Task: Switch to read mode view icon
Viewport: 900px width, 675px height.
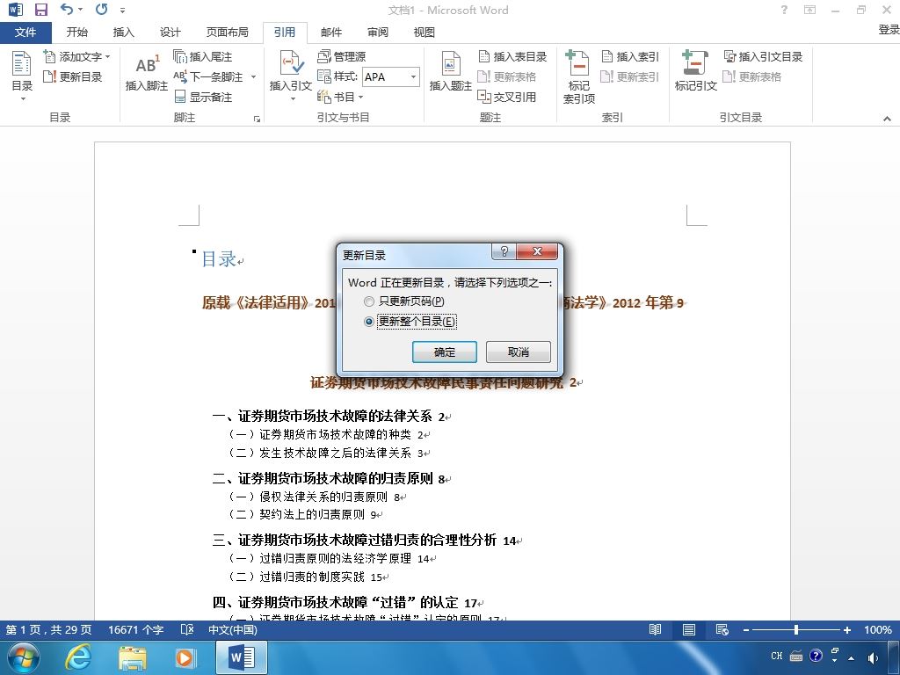Action: [655, 629]
